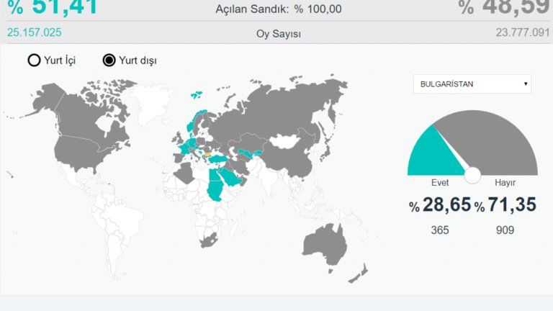Screen dimensions: 553x311
Task: Click the teal Evet gauge segment
Action: [427, 155]
